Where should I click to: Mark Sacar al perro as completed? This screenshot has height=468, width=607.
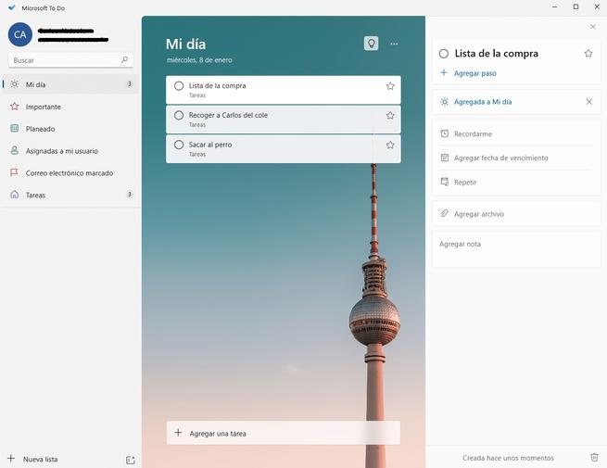[179, 145]
